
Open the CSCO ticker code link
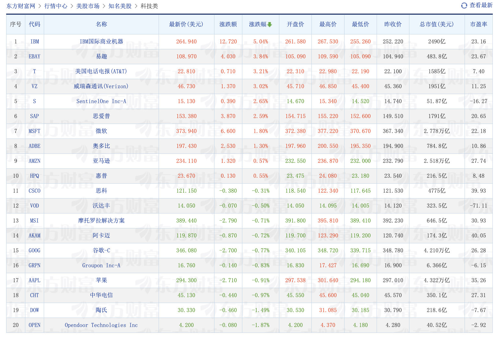pyautogui.click(x=34, y=191)
